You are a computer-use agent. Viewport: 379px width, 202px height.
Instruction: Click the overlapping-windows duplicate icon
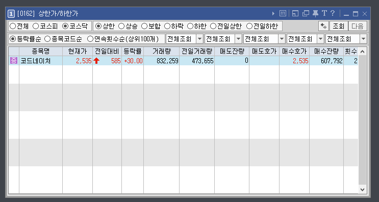point(306,14)
